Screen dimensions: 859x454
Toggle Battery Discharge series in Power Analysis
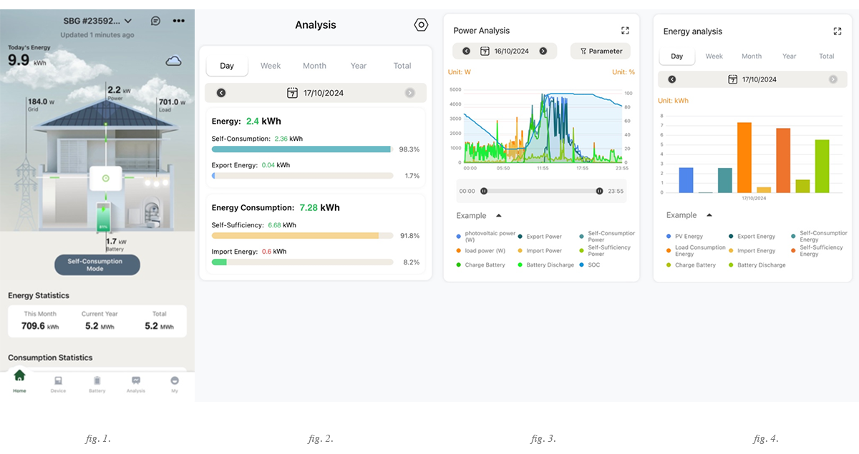[x=545, y=265]
